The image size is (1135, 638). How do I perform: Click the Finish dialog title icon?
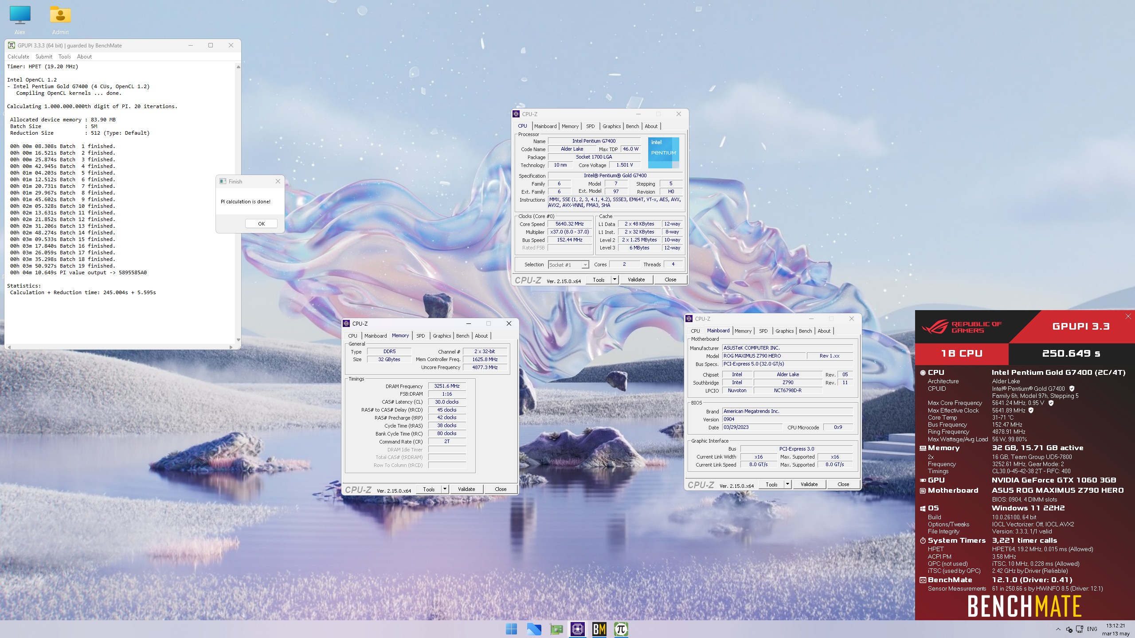coord(223,181)
